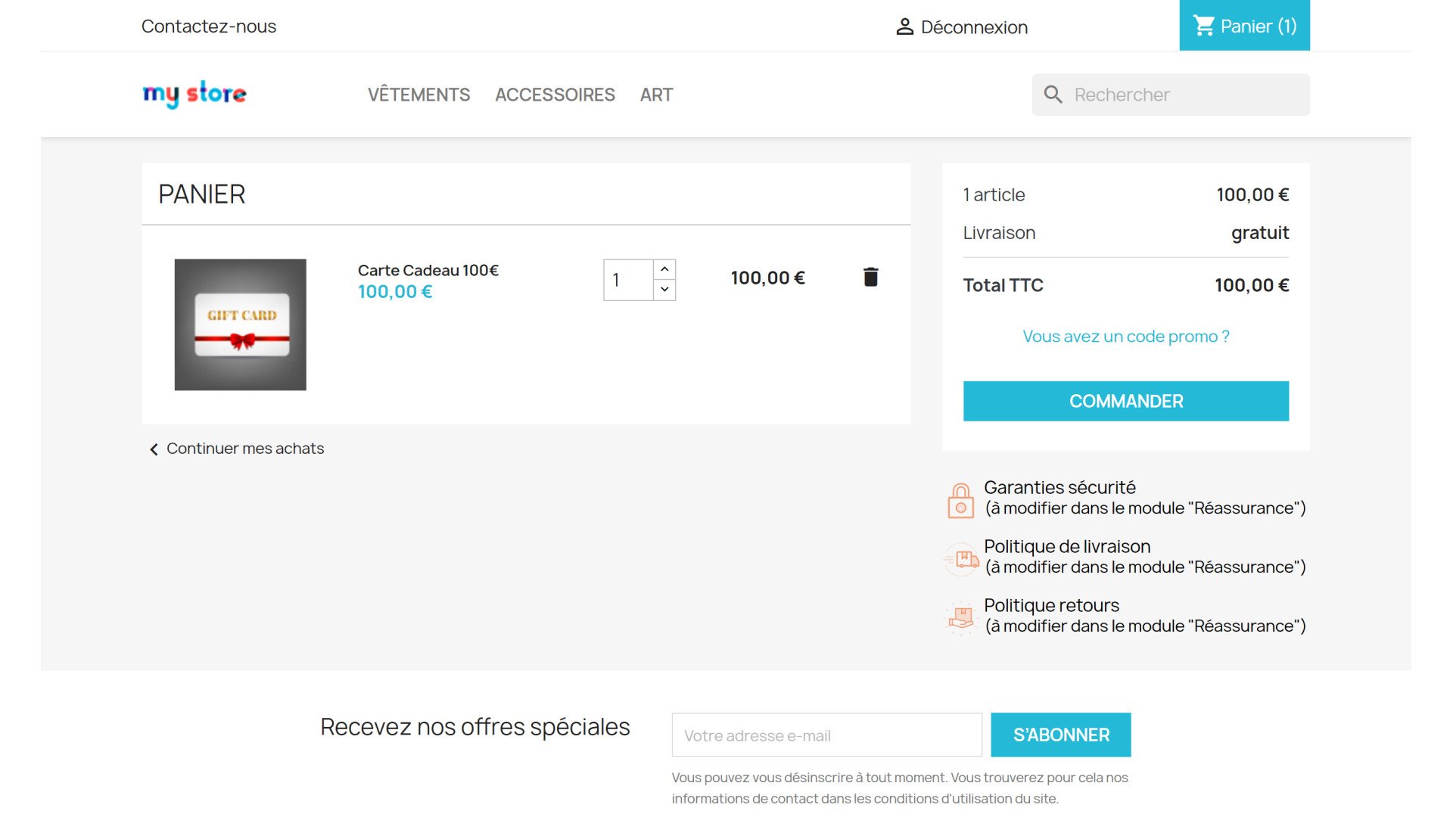Open the Accessoires menu category
1453x817 pixels.
[555, 95]
